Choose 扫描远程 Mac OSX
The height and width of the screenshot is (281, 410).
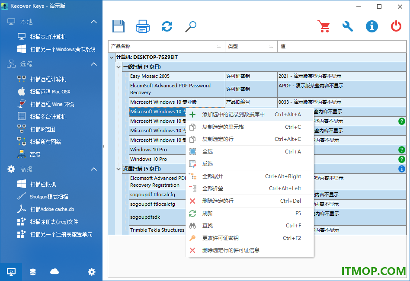pyautogui.click(x=51, y=92)
